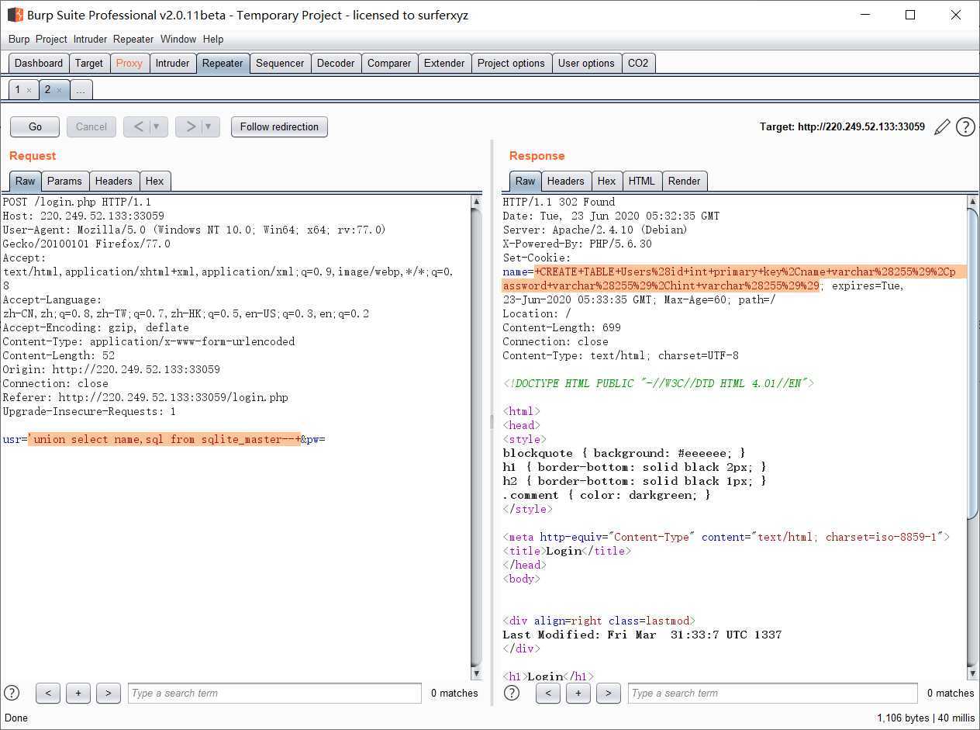This screenshot has width=980, height=730.
Task: Expand the forward history dropdown arrow
Action: [210, 126]
